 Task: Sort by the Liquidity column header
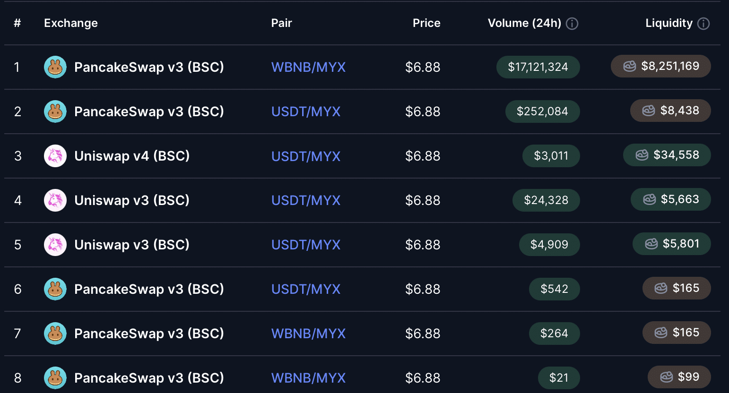[670, 23]
